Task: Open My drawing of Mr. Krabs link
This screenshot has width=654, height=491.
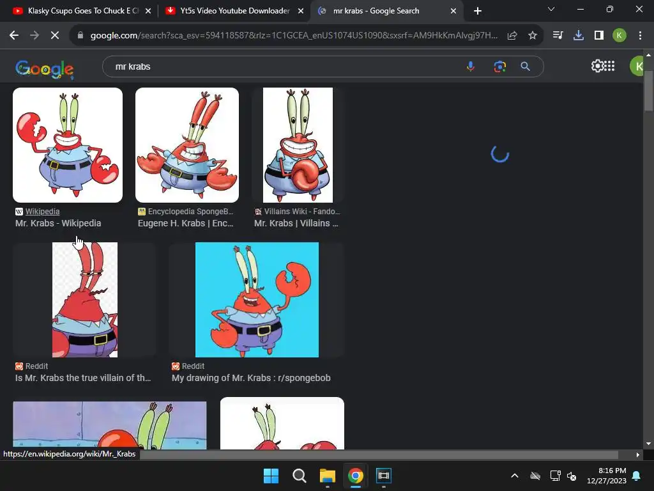Action: click(251, 378)
